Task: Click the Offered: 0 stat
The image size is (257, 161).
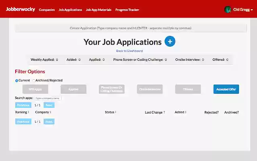Action: (220, 60)
